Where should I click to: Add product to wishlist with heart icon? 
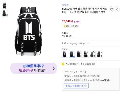point(111,9)
